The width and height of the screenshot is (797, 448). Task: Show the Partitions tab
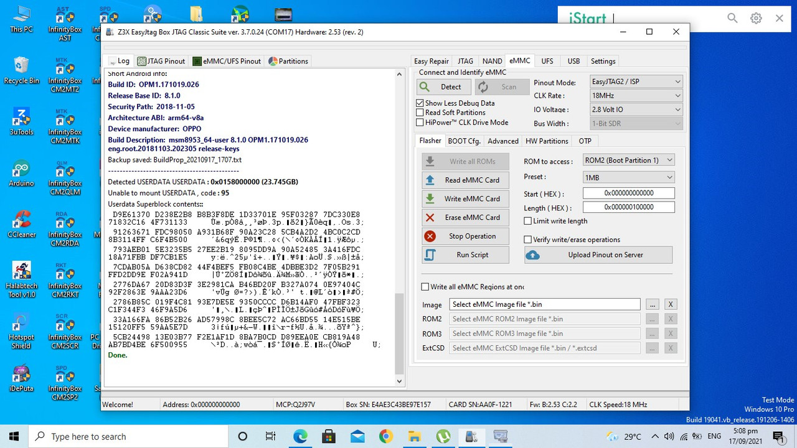point(288,61)
